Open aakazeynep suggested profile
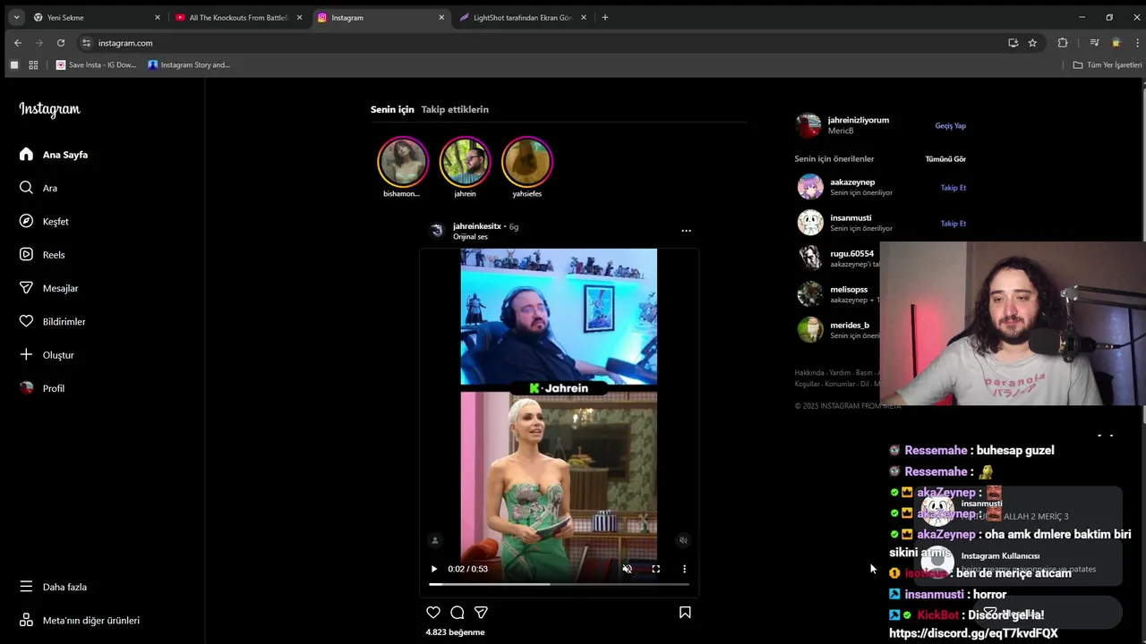Image resolution: width=1146 pixels, height=644 pixels. click(x=852, y=182)
